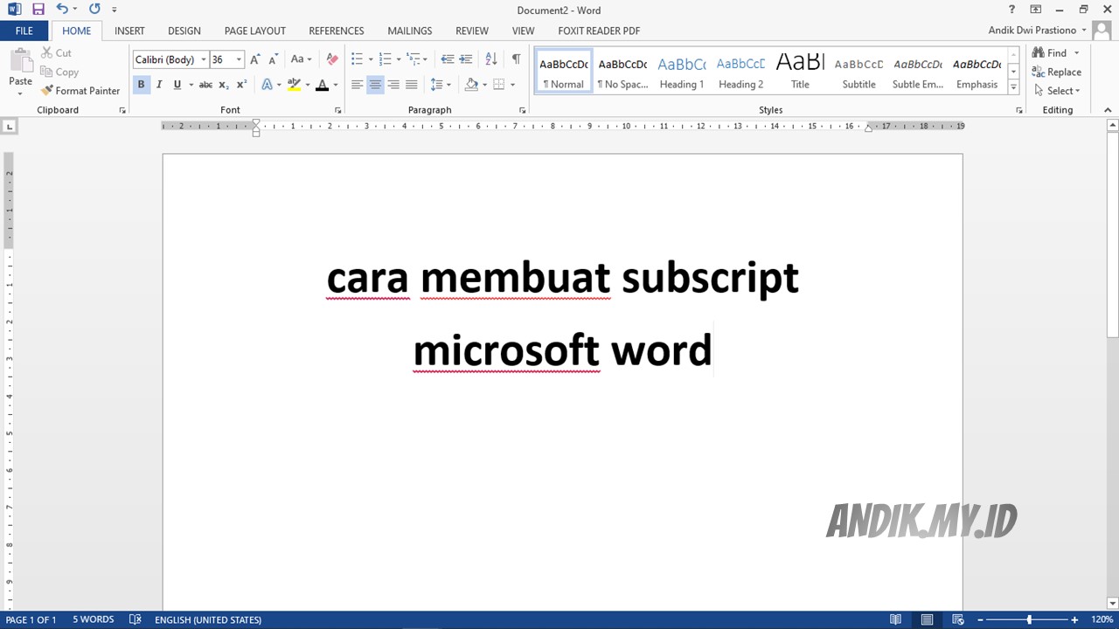Open the Line Spacing dropdown
Image resolution: width=1119 pixels, height=629 pixels.
click(x=439, y=84)
